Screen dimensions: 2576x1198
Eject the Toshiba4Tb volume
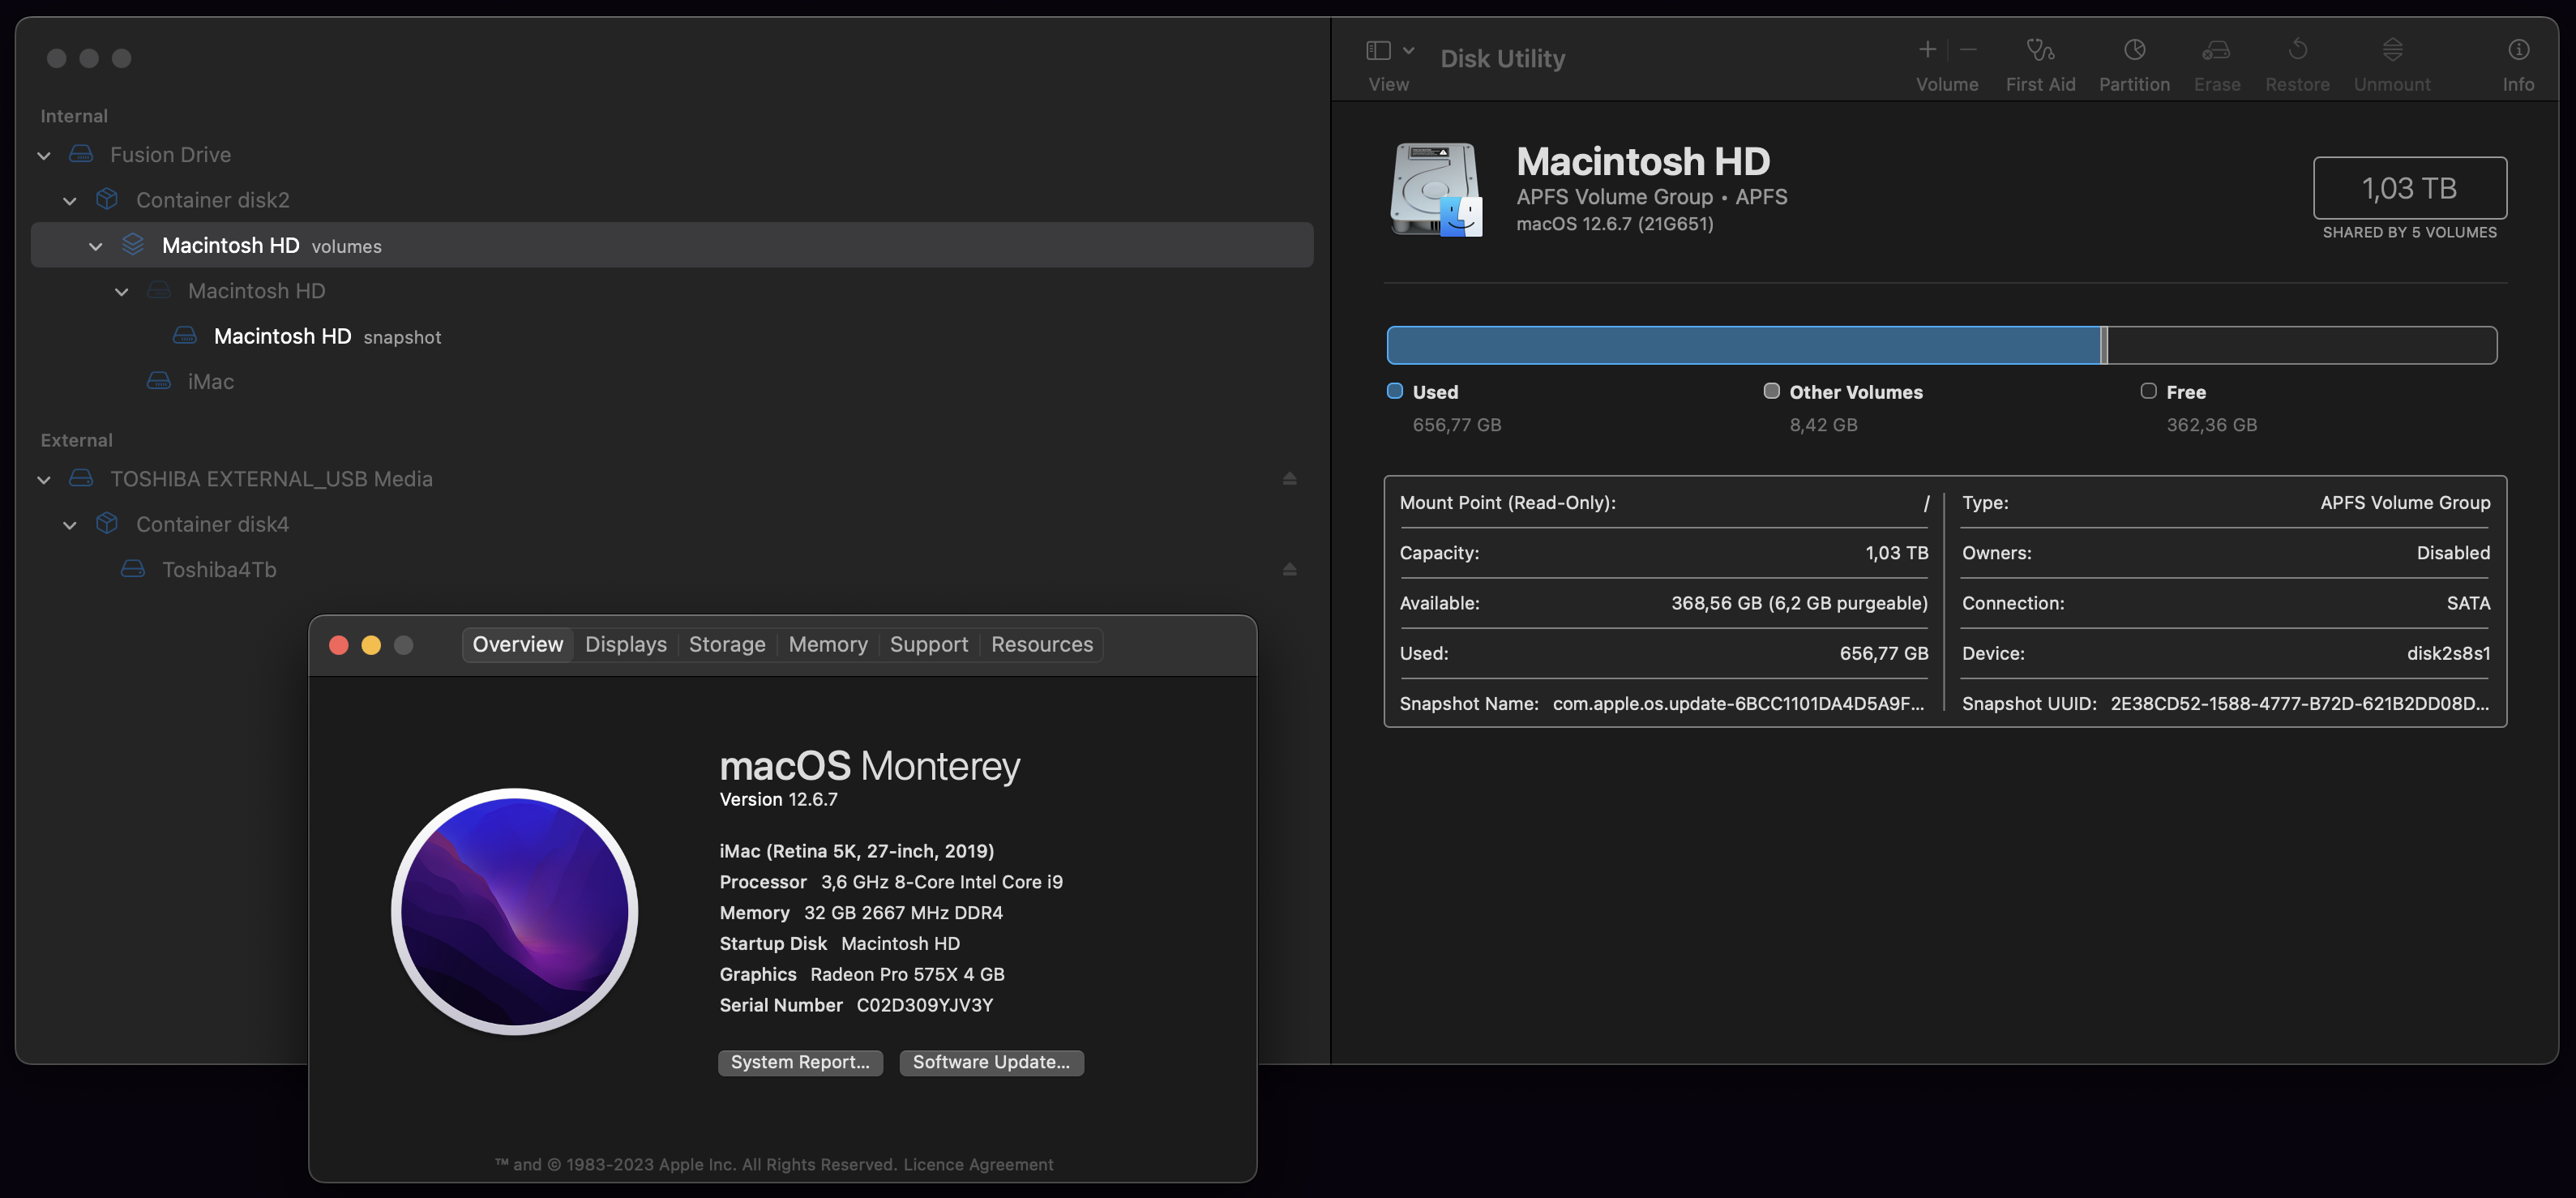[x=1289, y=569]
